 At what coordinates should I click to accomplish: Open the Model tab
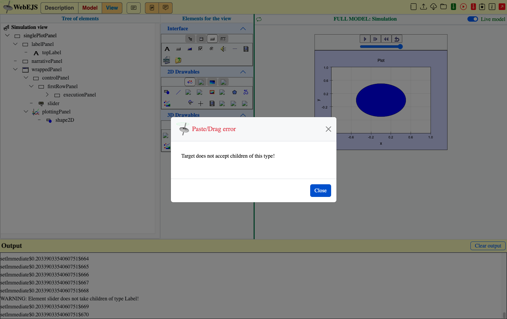[90, 8]
